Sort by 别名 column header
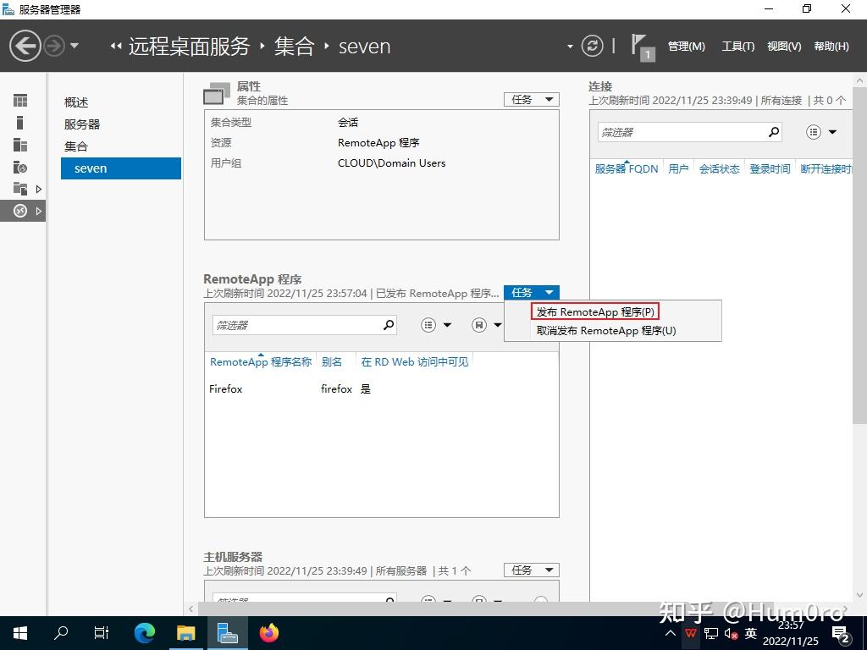The width and height of the screenshot is (867, 650). tap(332, 362)
